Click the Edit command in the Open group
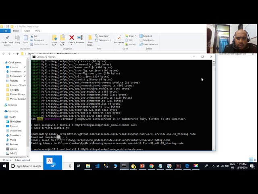Image resolution: width=258 pixels, height=194 pixels. pyautogui.click(x=129, y=40)
